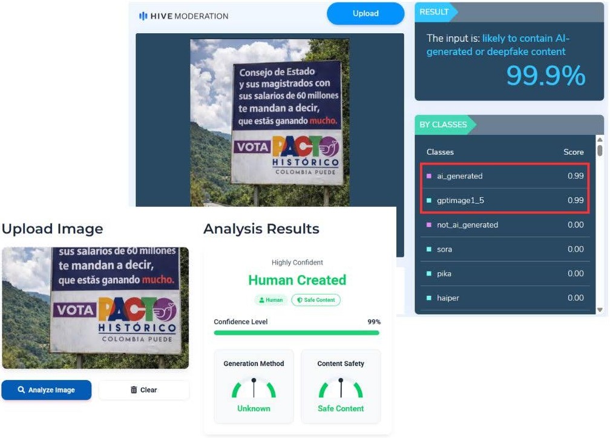
Task: Click the magnifier icon on Analyze Image
Action: click(x=21, y=390)
